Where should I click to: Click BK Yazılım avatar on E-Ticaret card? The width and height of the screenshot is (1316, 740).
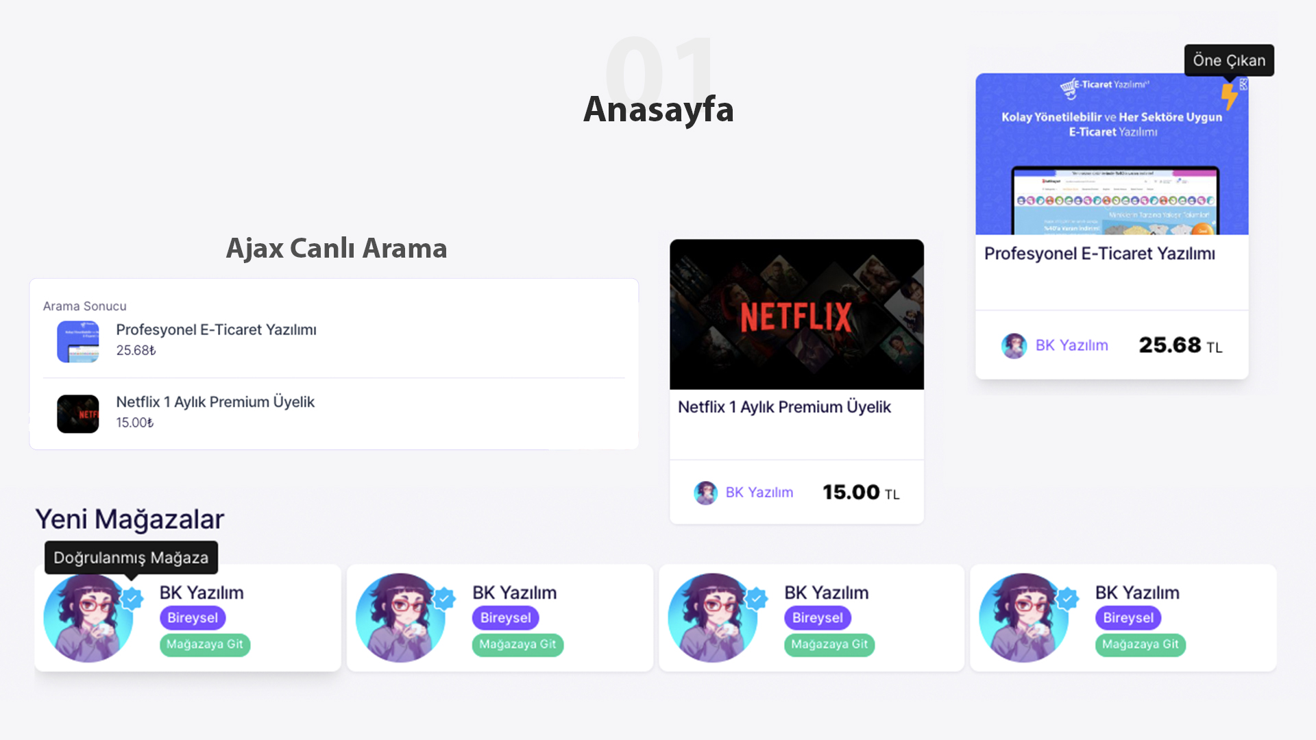[x=1014, y=346]
